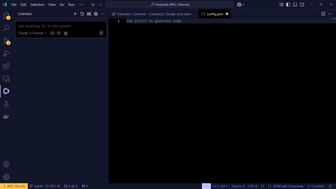The image size is (336, 189).
Task: View Continue session history
Action: coord(82,14)
